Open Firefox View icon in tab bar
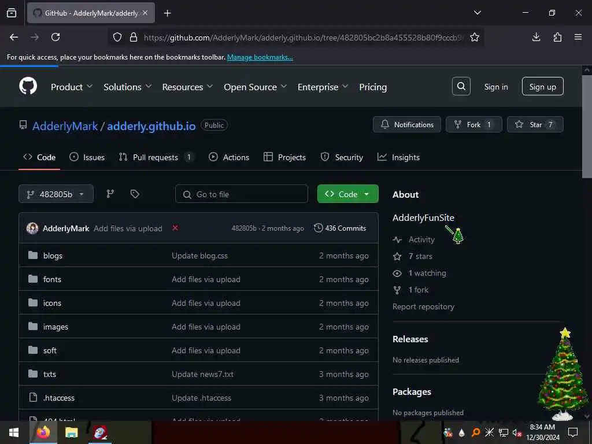Viewport: 592px width, 444px height. 12,13
